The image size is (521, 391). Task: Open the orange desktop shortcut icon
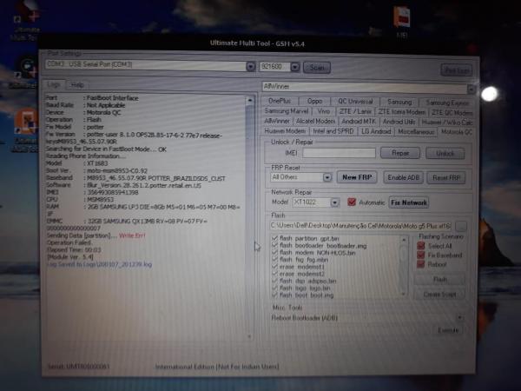click(x=26, y=129)
